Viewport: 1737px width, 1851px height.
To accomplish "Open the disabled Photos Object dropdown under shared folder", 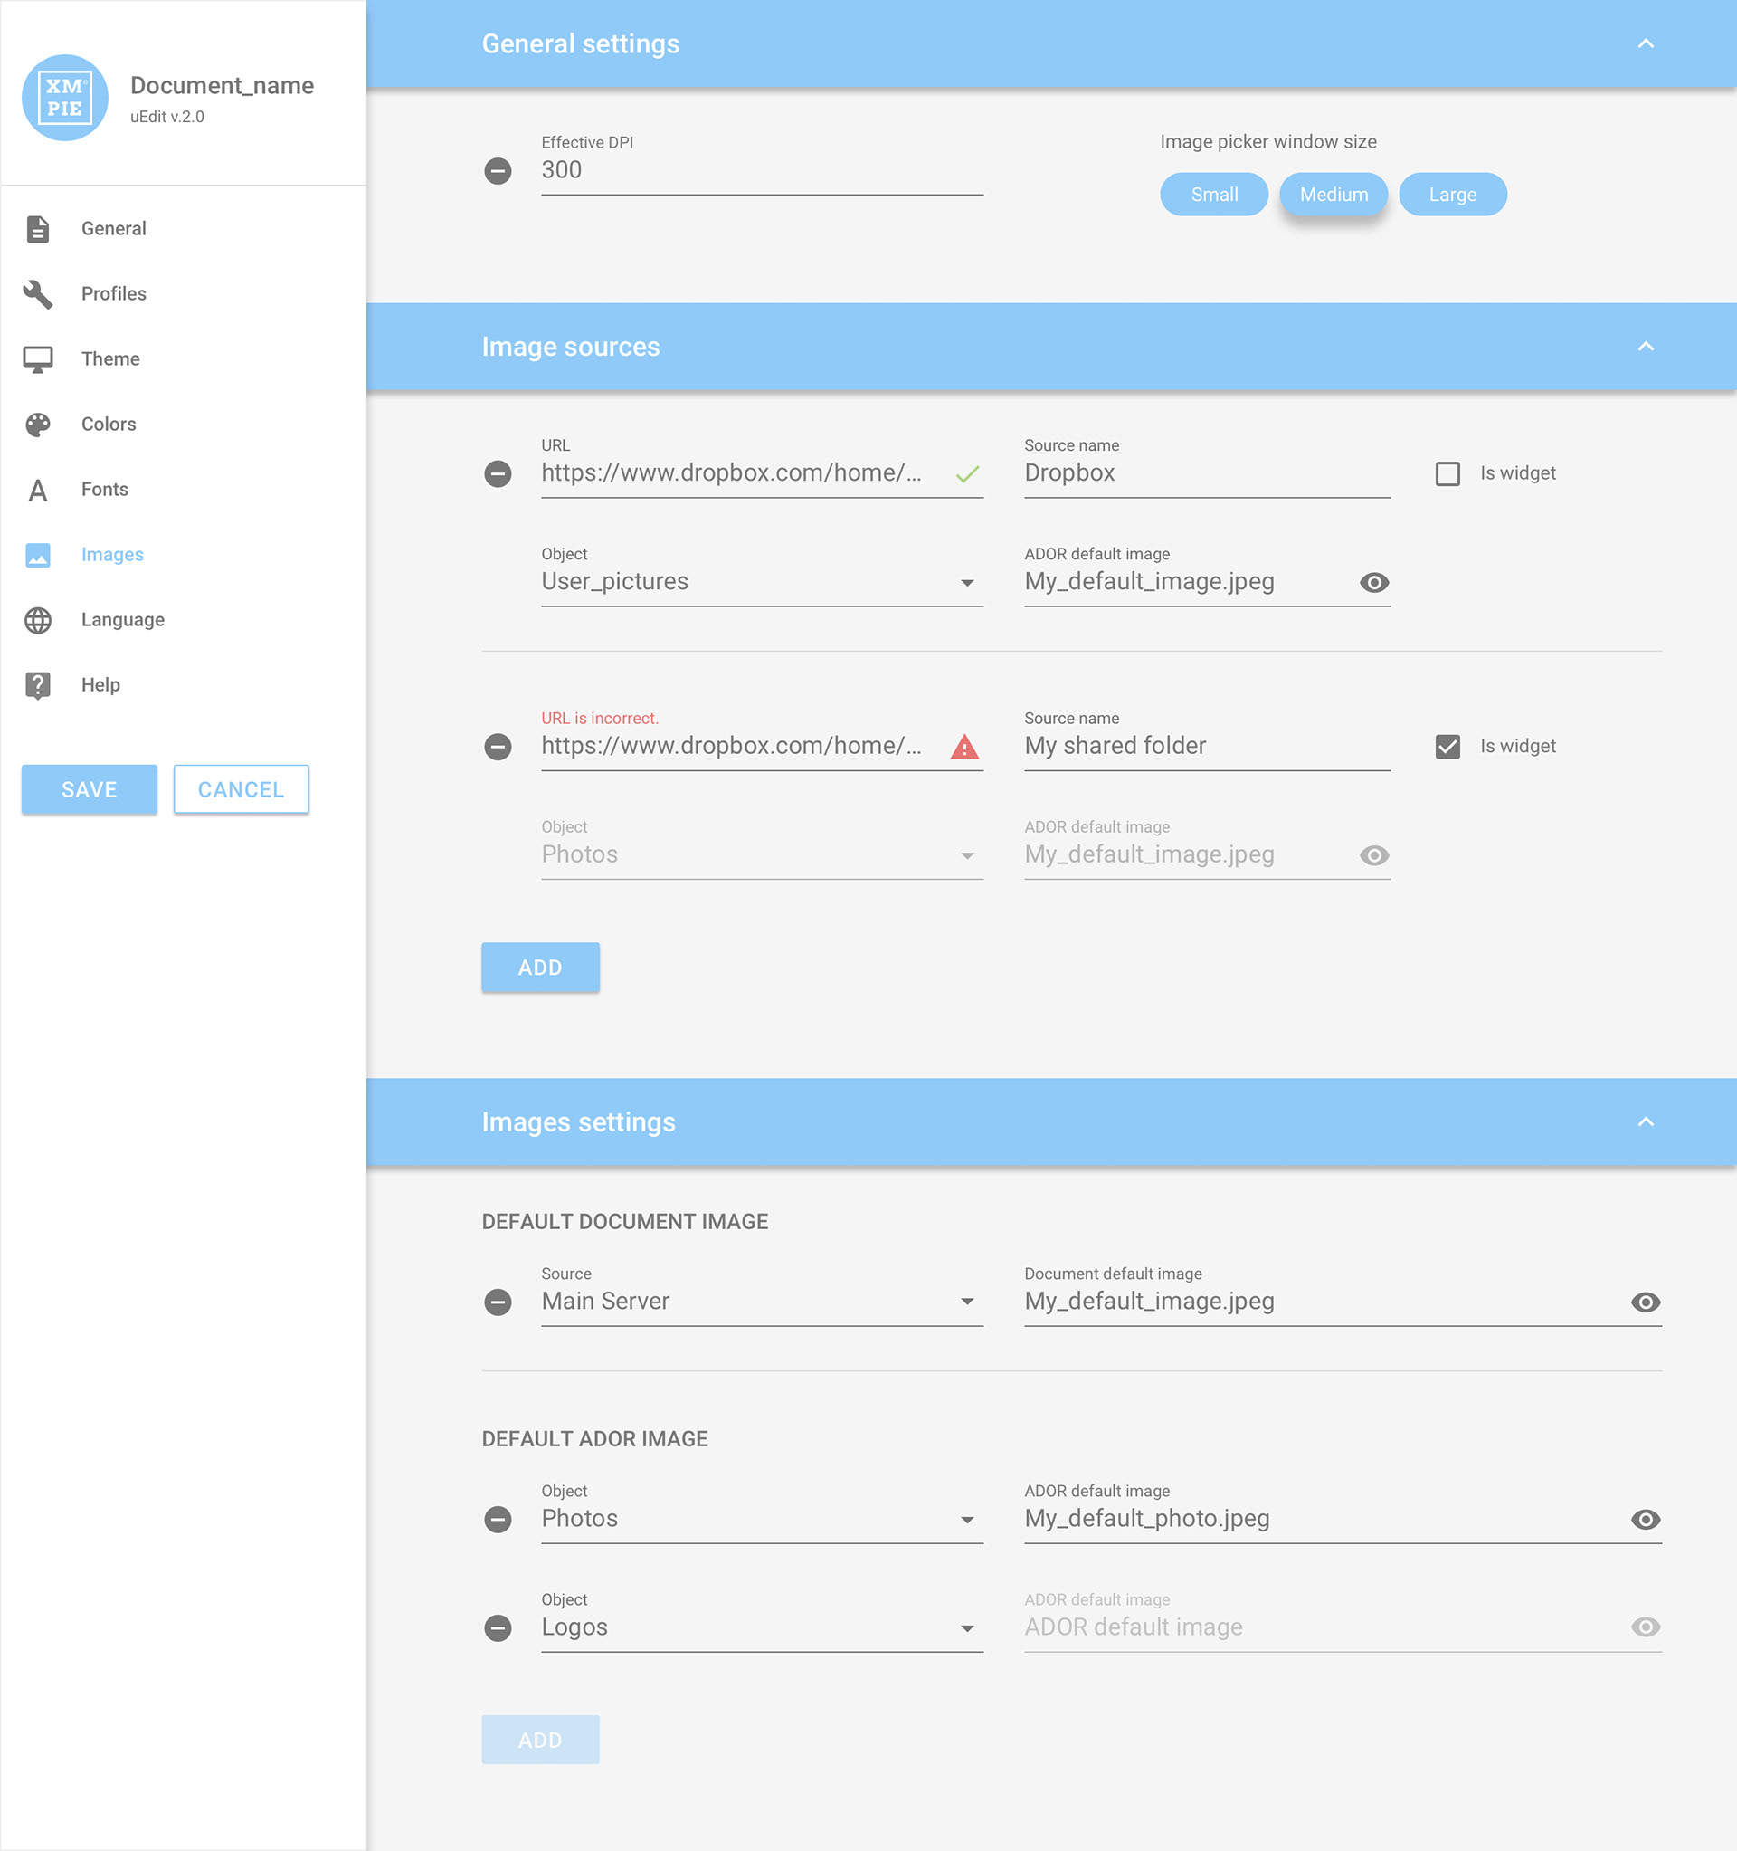I will tap(762, 854).
